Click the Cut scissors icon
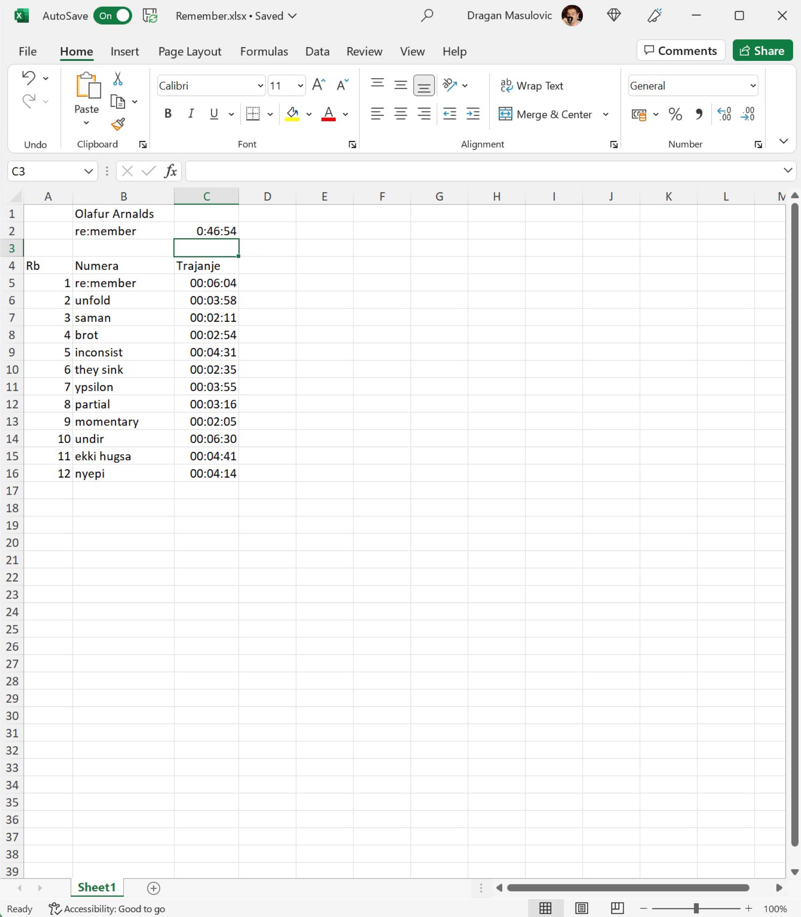The width and height of the screenshot is (801, 917). 117,79
